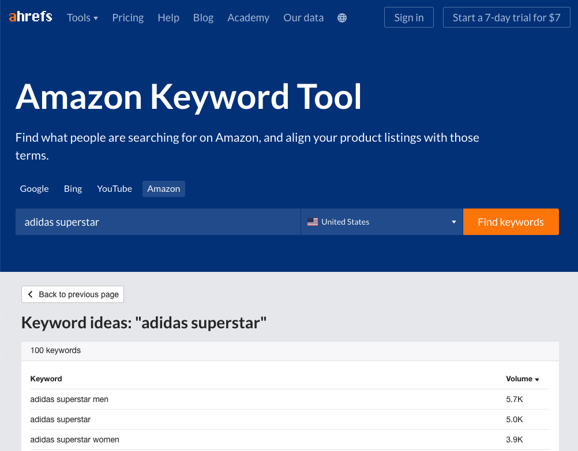
Task: Sort by Volume column arrow
Action: click(x=537, y=380)
